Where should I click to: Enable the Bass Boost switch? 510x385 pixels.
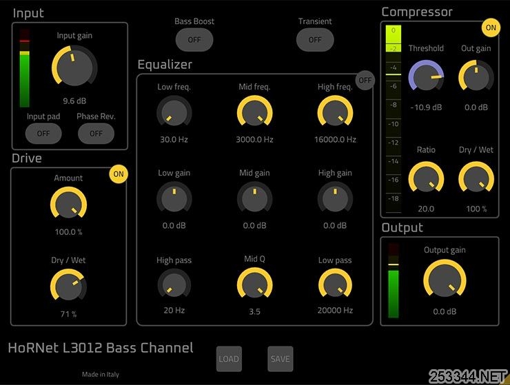194,40
